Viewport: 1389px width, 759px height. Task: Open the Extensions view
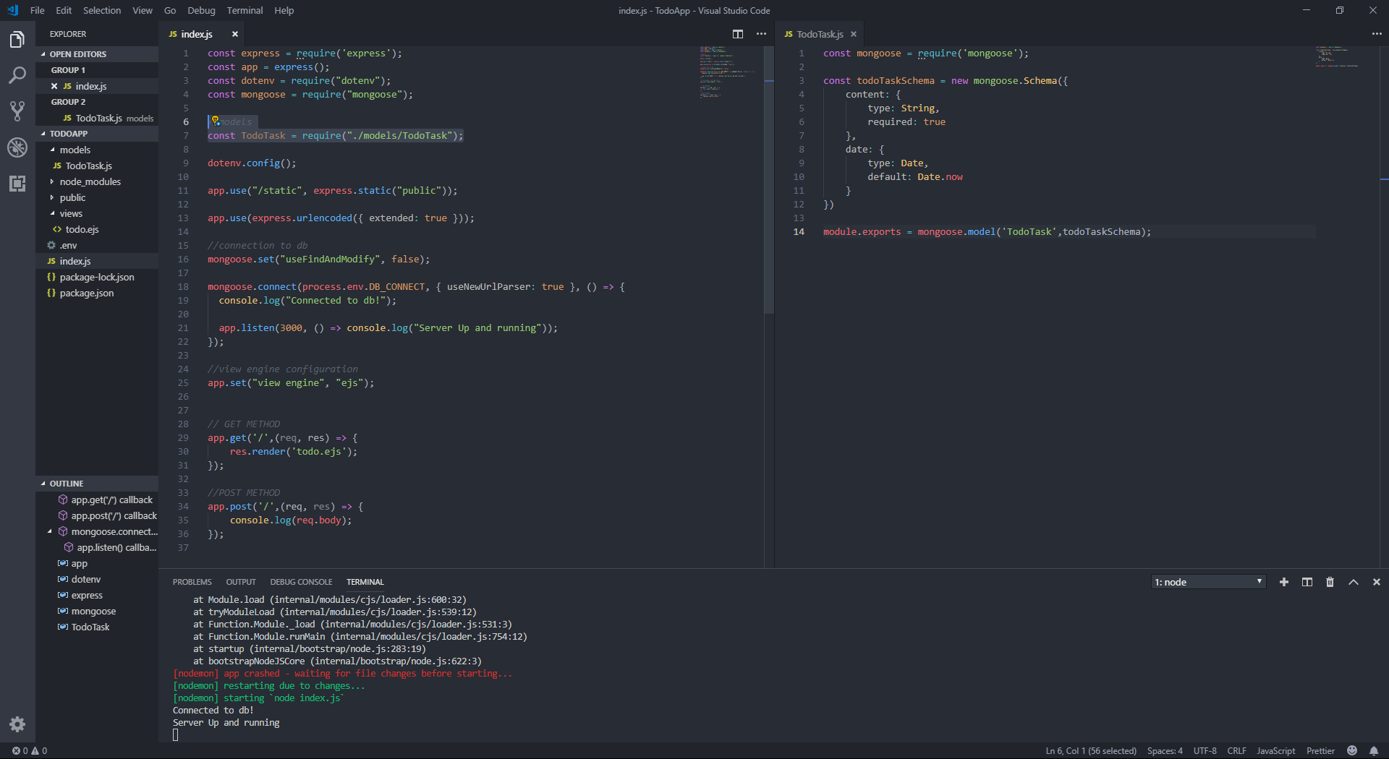click(17, 184)
